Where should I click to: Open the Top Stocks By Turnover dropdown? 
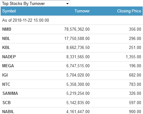coord(35,3)
